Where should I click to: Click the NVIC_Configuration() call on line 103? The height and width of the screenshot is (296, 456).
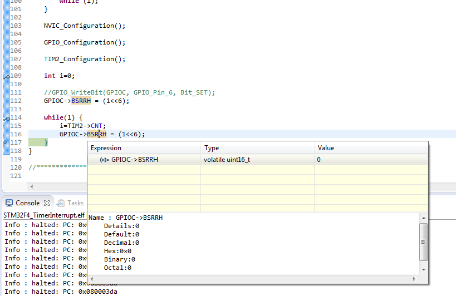85,26
